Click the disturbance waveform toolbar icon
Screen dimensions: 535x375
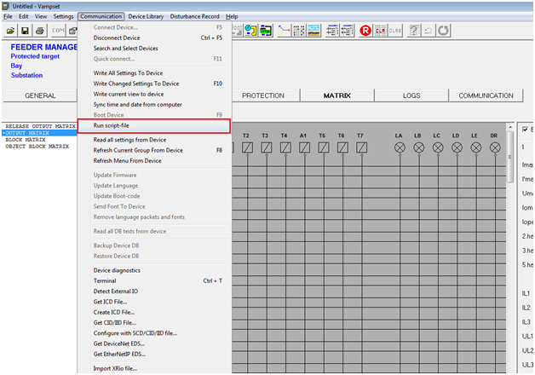tap(314, 31)
